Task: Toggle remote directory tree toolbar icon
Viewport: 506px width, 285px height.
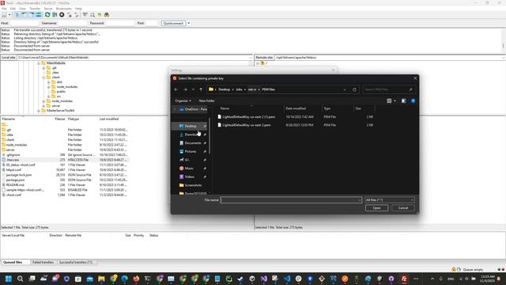Action: click(x=32, y=15)
